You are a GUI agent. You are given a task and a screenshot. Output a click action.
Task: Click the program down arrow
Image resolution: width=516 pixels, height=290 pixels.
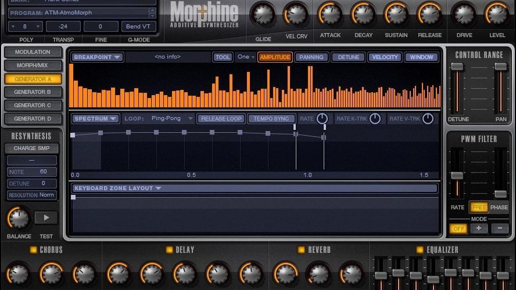tap(152, 16)
